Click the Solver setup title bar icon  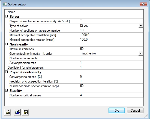click(x=5, y=4)
